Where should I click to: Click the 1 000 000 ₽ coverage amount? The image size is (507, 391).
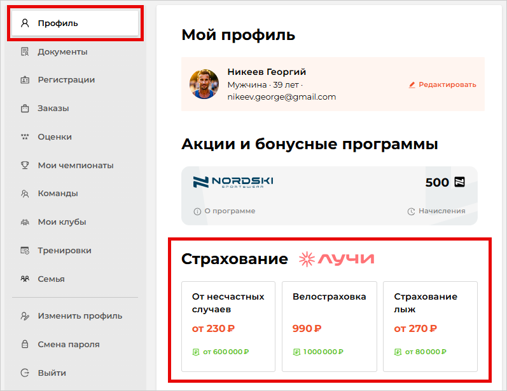[323, 352]
